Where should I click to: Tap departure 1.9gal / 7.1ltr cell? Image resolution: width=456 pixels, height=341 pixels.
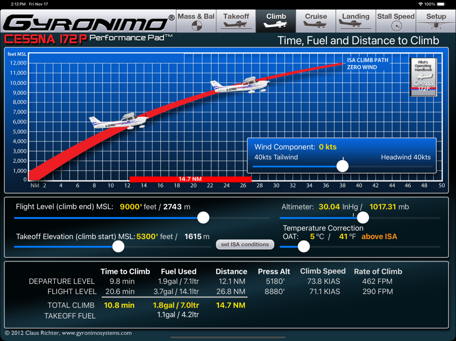click(178, 281)
